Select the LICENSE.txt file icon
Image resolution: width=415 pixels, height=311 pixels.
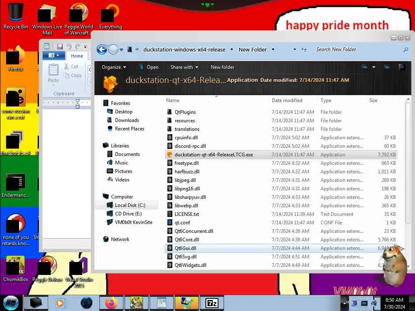pyautogui.click(x=170, y=214)
